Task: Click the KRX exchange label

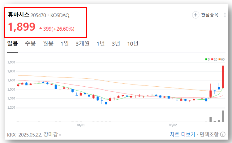Action: 11,135
